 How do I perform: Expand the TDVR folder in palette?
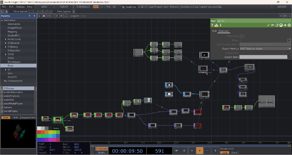6,54
